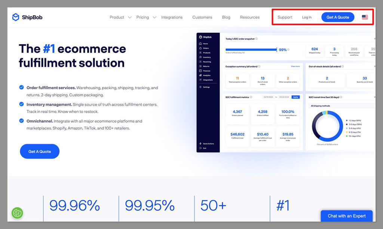The width and height of the screenshot is (383, 229).
Task: Open the Resources navigation link
Action: coord(249,17)
